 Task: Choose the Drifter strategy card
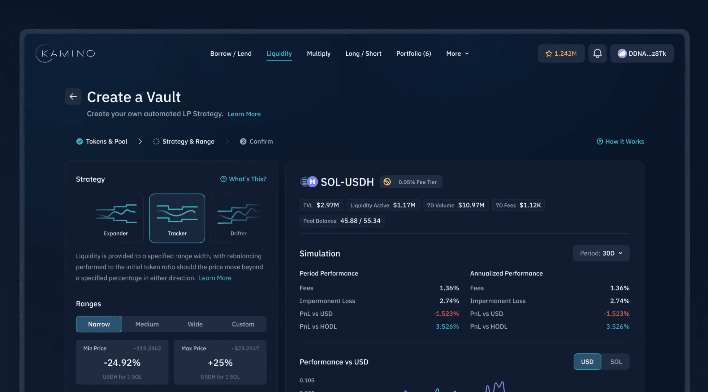pos(238,218)
